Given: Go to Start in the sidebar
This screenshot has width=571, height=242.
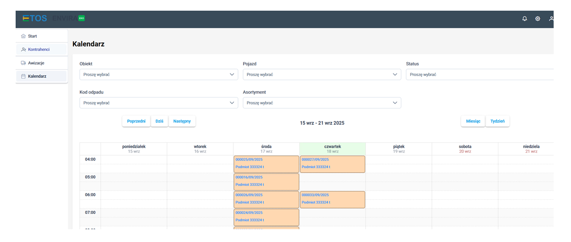Looking at the screenshot, I should pyautogui.click(x=32, y=36).
